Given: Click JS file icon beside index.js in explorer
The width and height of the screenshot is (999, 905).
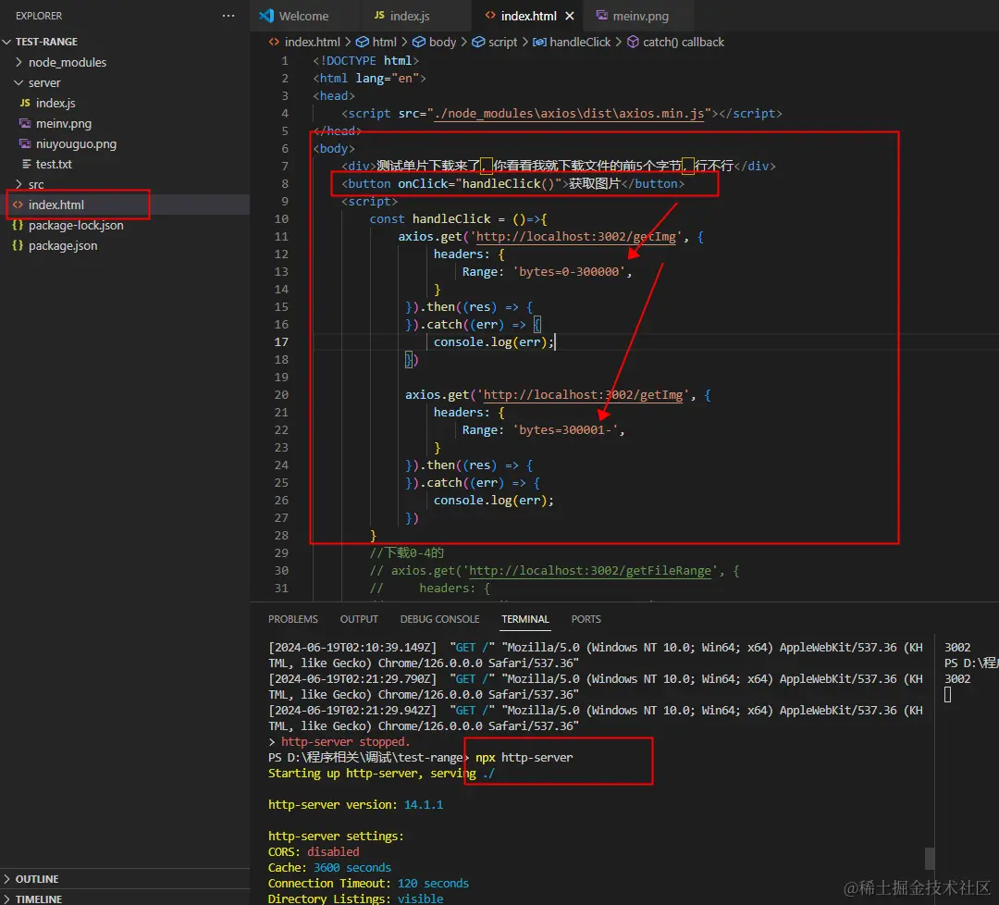Looking at the screenshot, I should click(x=25, y=103).
